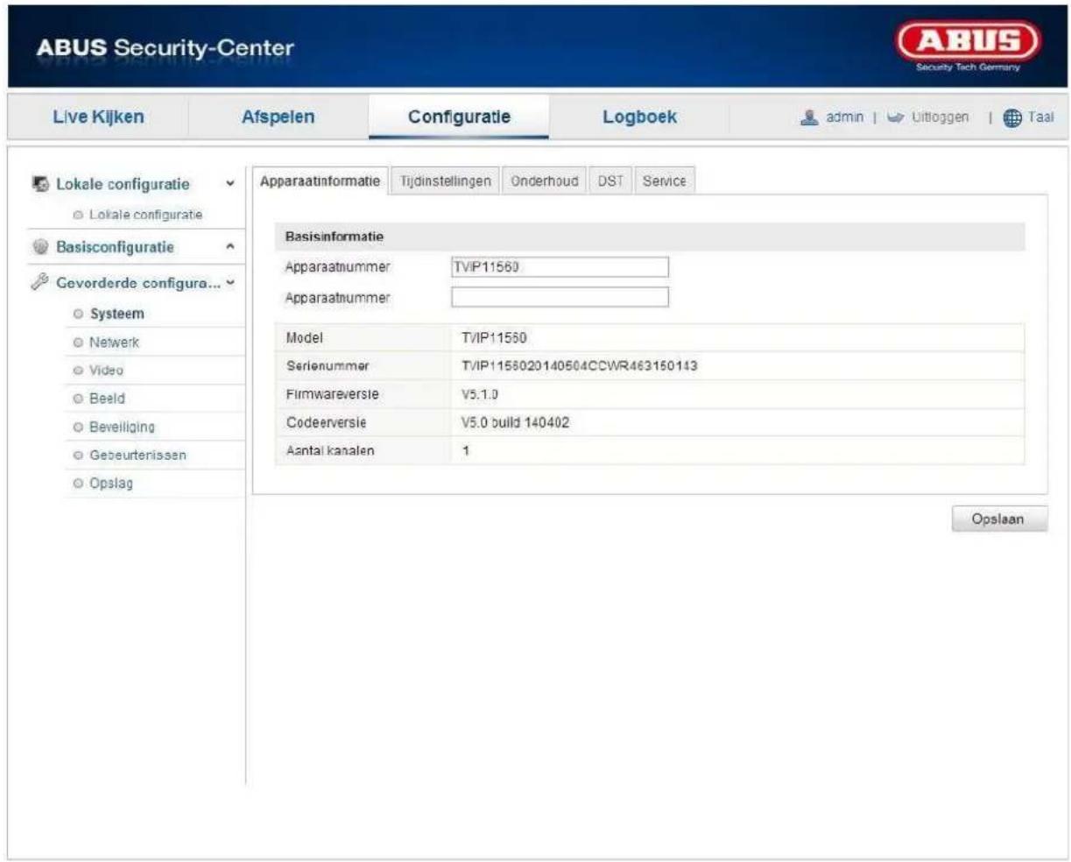Switch to the Service tab
This screenshot has width=1071, height=862.
pos(664,181)
